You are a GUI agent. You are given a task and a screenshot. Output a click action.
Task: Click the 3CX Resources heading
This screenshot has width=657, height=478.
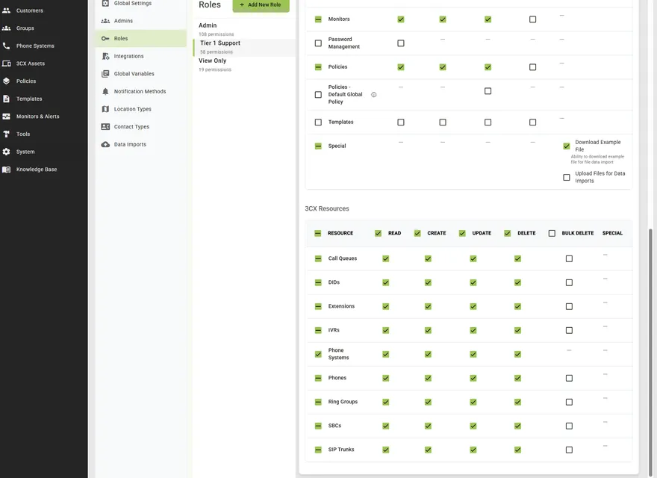327,208
